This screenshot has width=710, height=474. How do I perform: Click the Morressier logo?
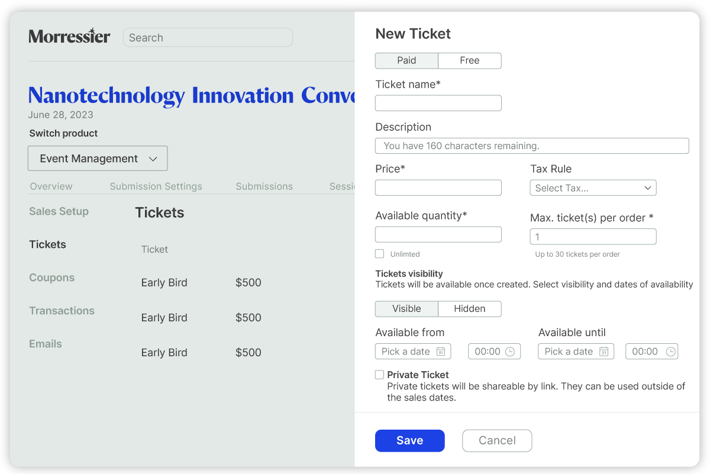click(69, 37)
